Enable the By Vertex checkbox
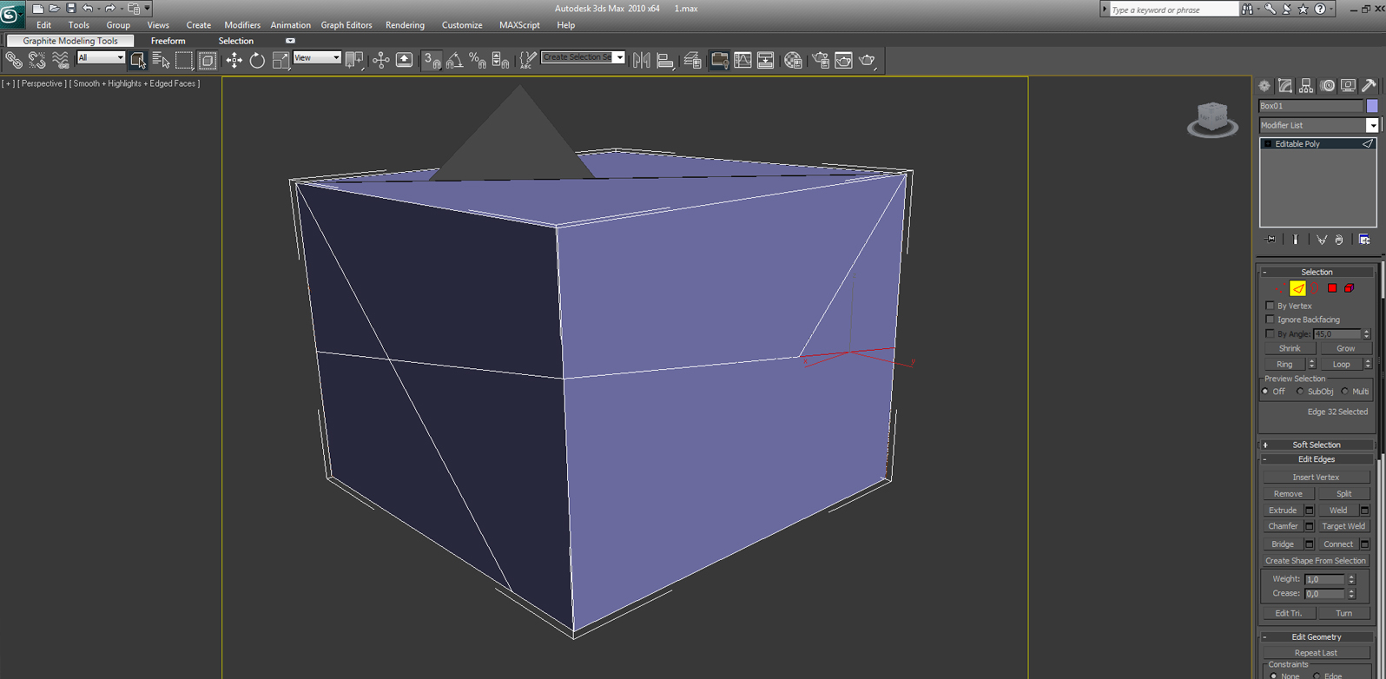This screenshot has height=679, width=1386. (1270, 306)
